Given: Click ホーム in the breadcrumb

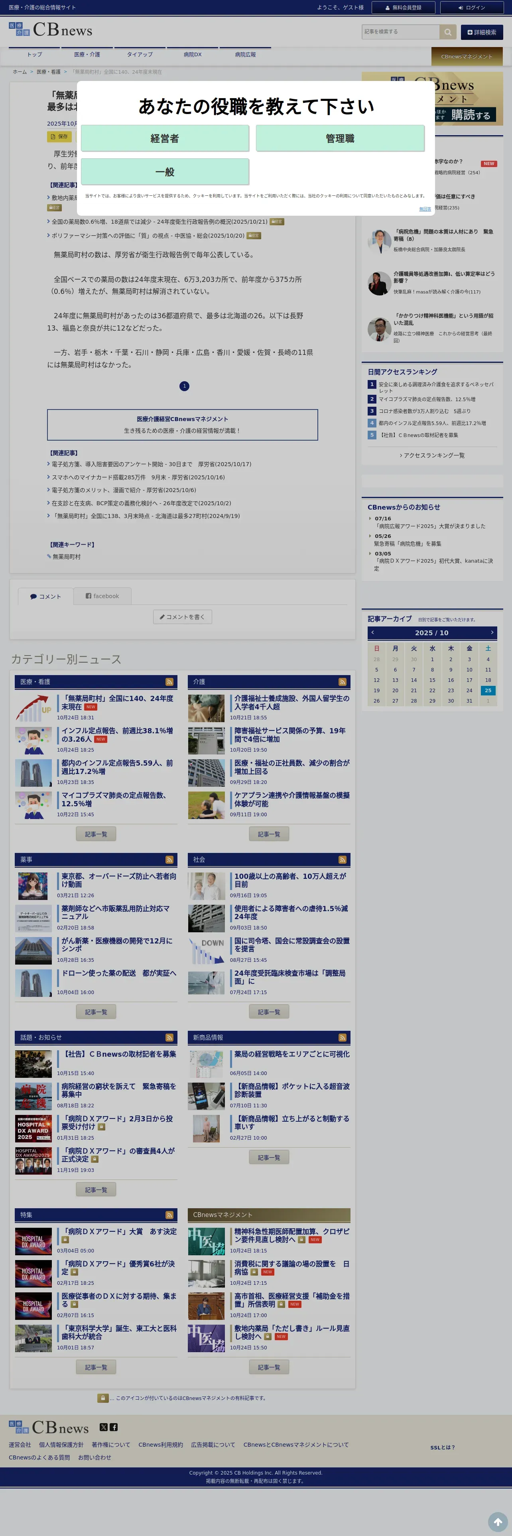Looking at the screenshot, I should point(20,71).
